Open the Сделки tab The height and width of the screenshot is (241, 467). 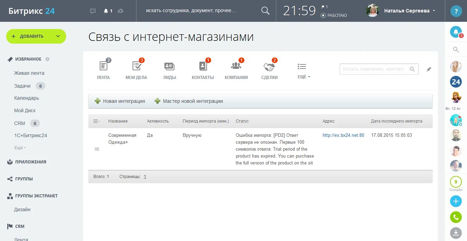pos(270,66)
